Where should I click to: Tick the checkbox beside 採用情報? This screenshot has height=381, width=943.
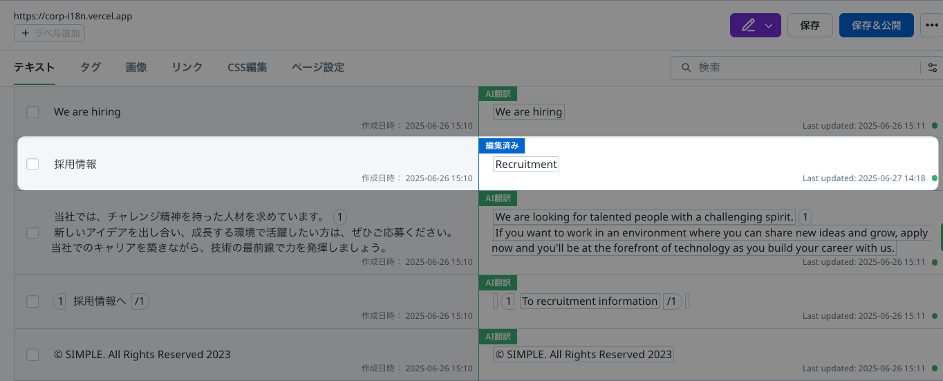[32, 165]
